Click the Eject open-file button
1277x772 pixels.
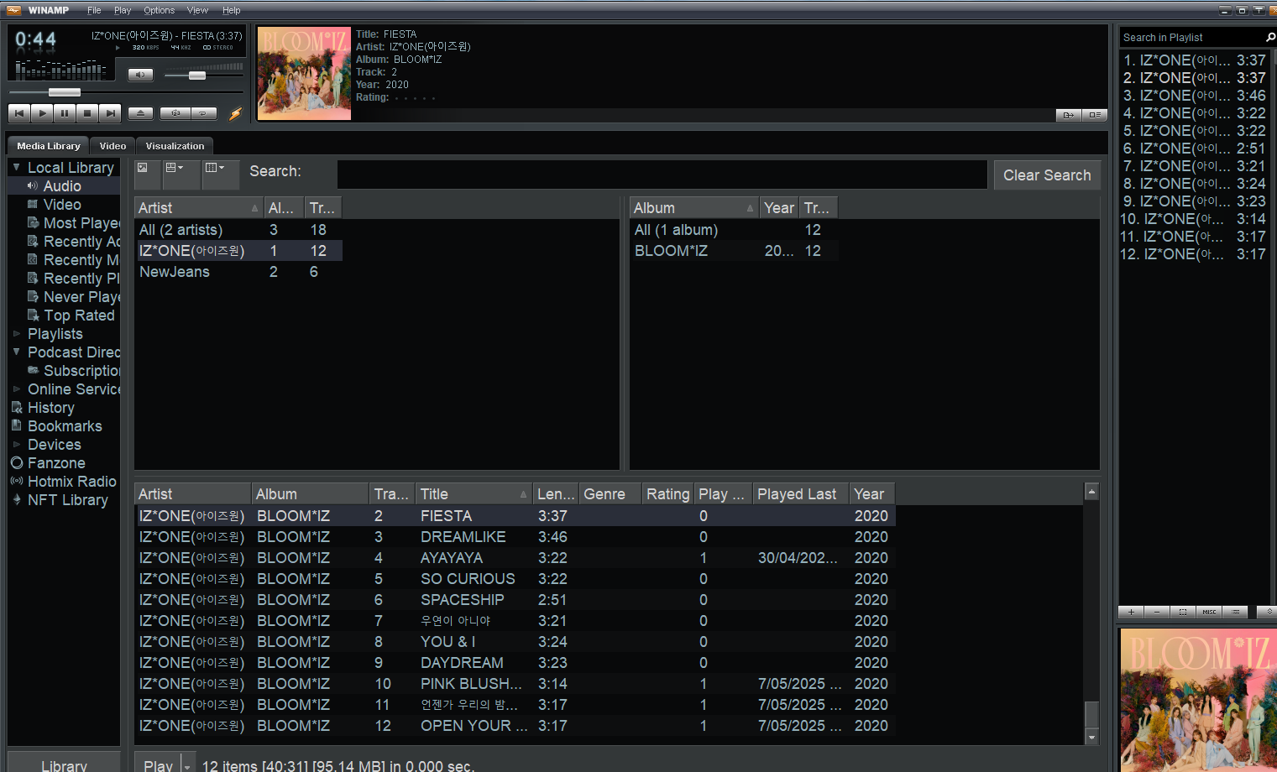click(x=140, y=113)
